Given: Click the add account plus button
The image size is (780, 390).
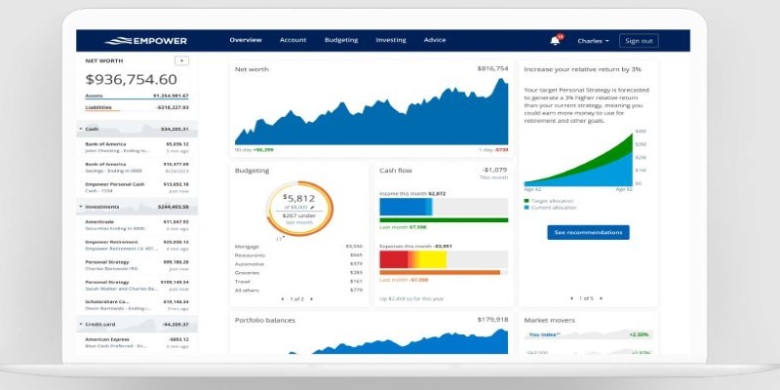Looking at the screenshot, I should 181,59.
